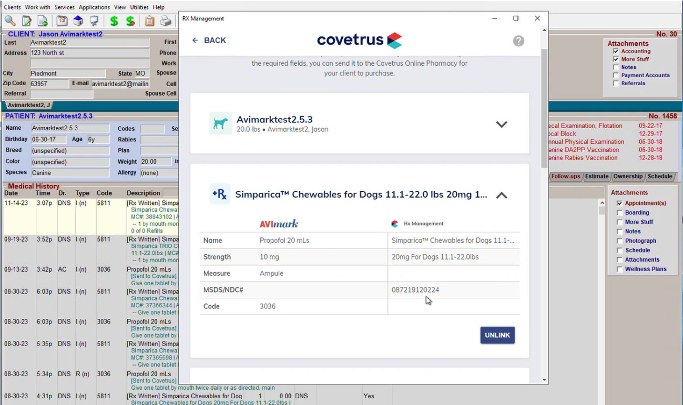
Task: Toggle the Appointment(s) checkbox
Action: point(619,203)
